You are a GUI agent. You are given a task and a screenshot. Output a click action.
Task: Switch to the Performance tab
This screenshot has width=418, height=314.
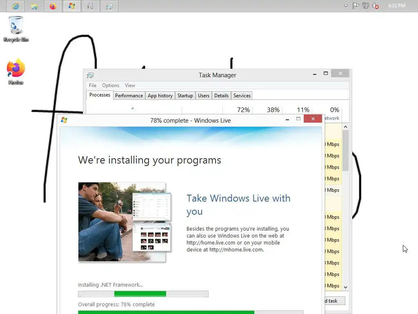pos(129,96)
